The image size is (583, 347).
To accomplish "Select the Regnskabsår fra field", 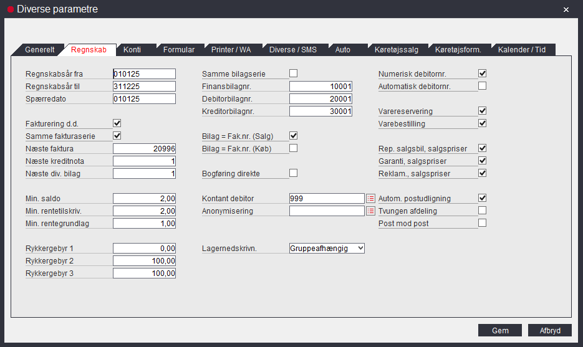I will click(144, 74).
